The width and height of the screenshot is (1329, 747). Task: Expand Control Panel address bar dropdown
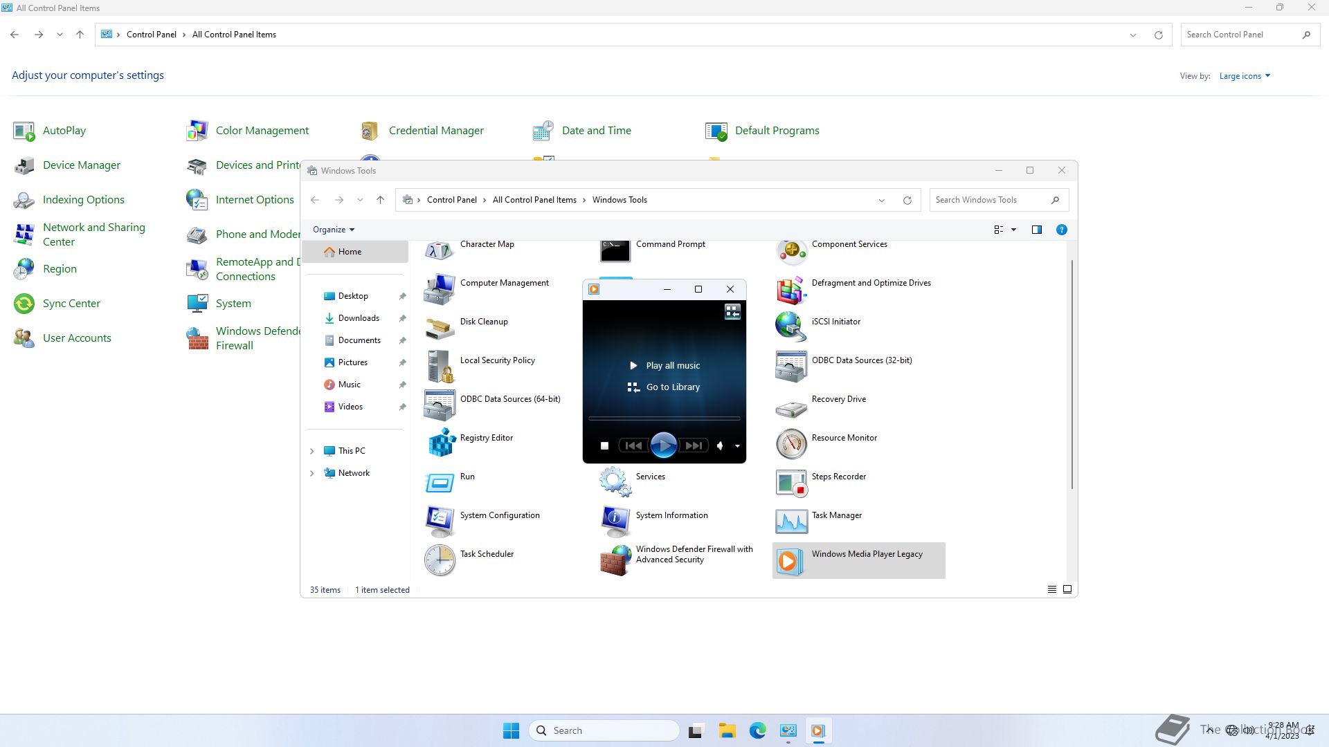(1133, 35)
